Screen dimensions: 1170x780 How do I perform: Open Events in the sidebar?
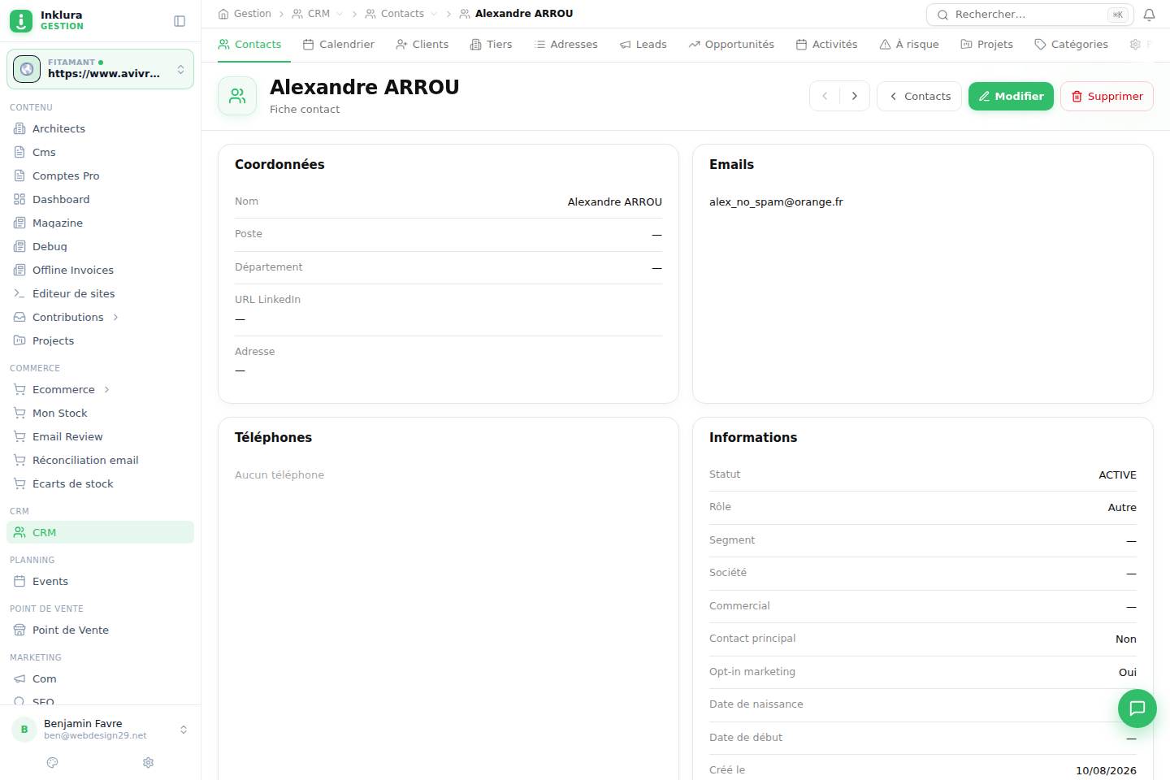coord(101,581)
